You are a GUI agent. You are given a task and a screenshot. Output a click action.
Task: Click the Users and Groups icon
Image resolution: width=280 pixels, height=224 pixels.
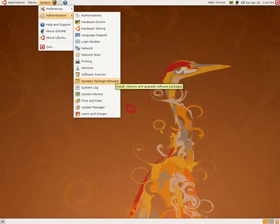pos(77,114)
